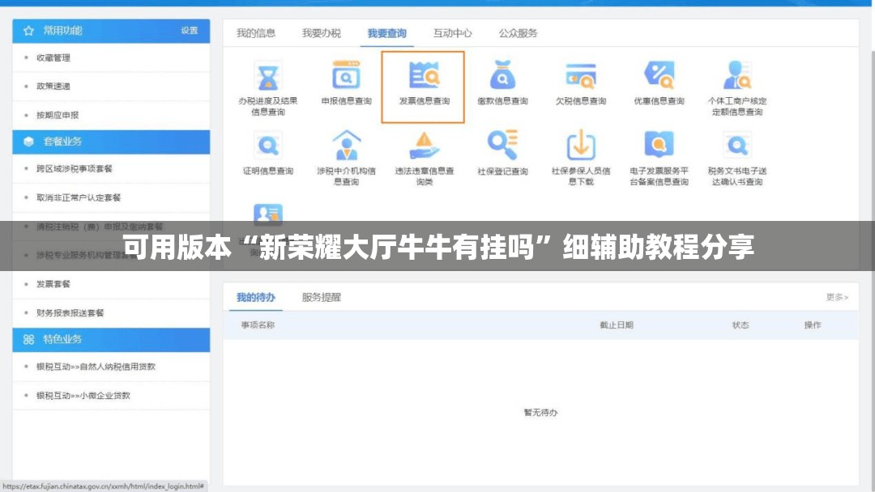875x492 pixels.
Task: Open 办税进度及结果信息查询 hourglass icon
Action: pyautogui.click(x=268, y=76)
